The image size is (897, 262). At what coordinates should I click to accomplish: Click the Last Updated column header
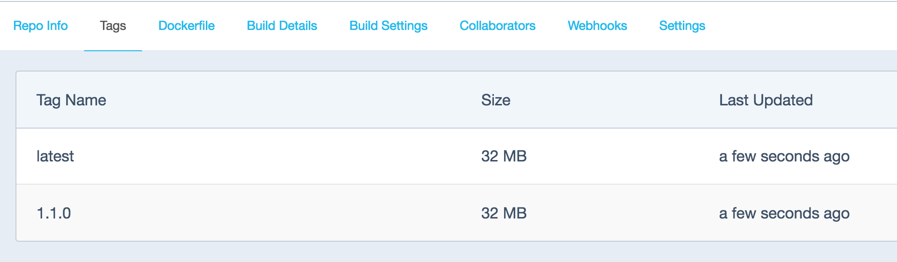pos(766,100)
